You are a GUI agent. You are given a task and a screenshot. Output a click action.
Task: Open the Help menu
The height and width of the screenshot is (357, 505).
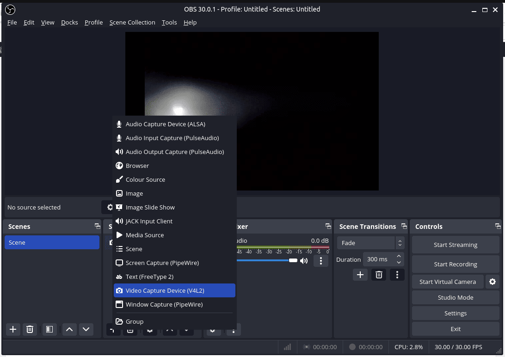point(190,22)
